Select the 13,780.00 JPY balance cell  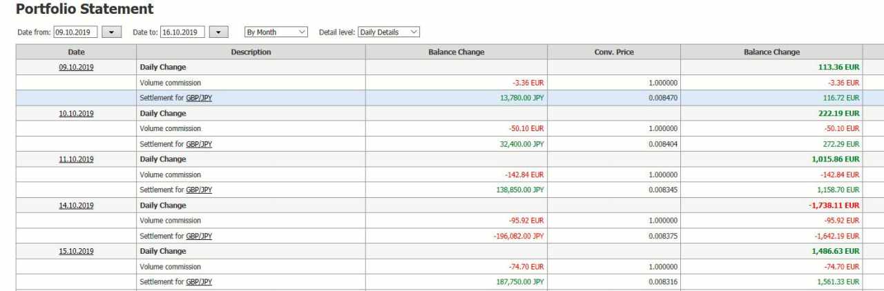(521, 98)
